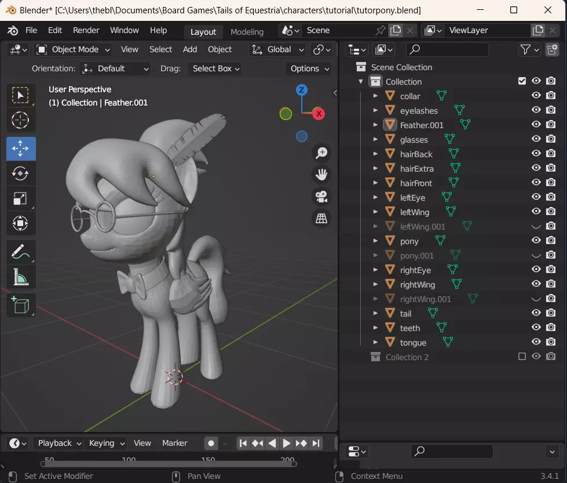Hide the glasses object in viewport
Viewport: 567px width, 483px height.
tap(536, 139)
